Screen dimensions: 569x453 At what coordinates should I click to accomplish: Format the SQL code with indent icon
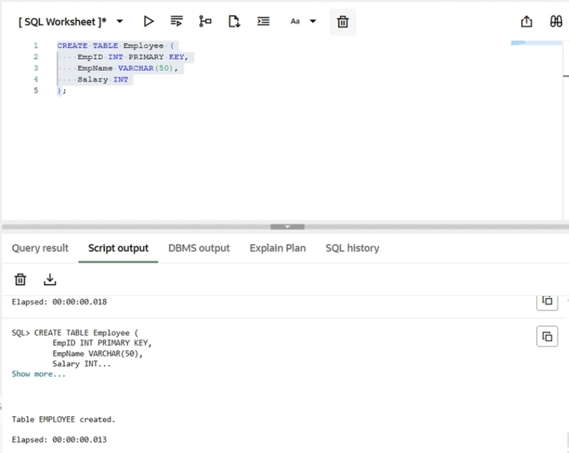point(263,21)
